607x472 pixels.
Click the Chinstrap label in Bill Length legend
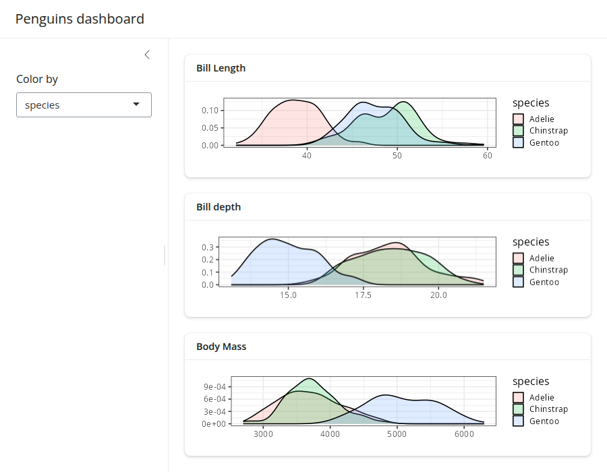tap(548, 131)
